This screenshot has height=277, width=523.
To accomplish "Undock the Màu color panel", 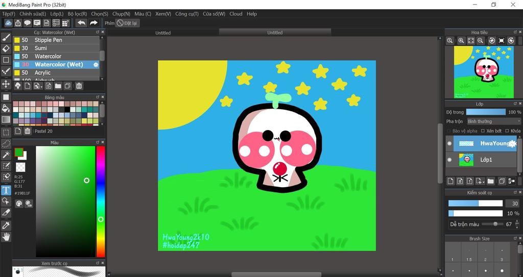I will coord(98,142).
